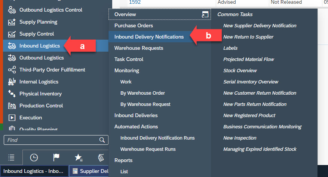Click the Execution play icon
Image resolution: width=328 pixels, height=177 pixels.
12,118
